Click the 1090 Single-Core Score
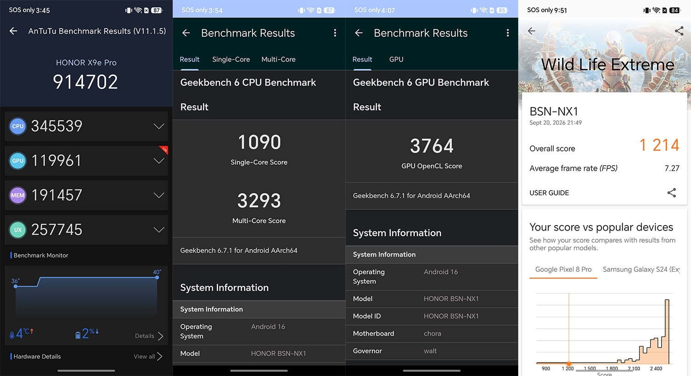Viewport: 691px width, 376px height. pos(259,142)
